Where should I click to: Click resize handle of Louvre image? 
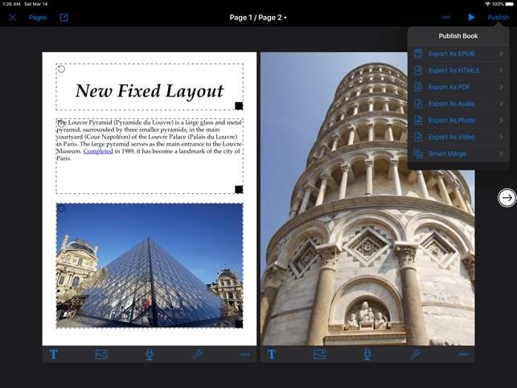tap(239, 324)
